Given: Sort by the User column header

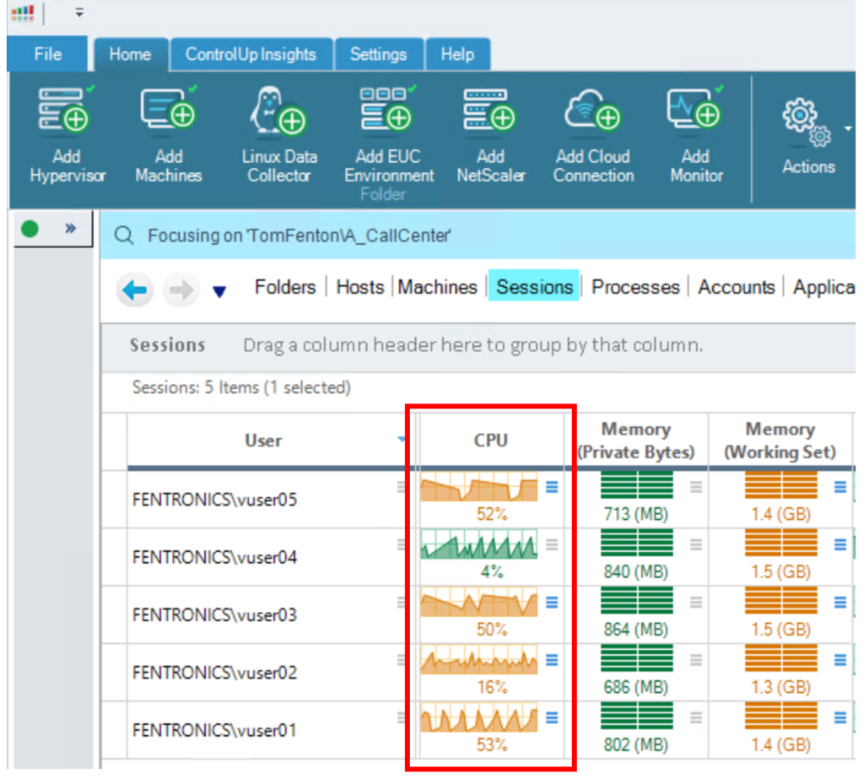Looking at the screenshot, I should pyautogui.click(x=263, y=441).
